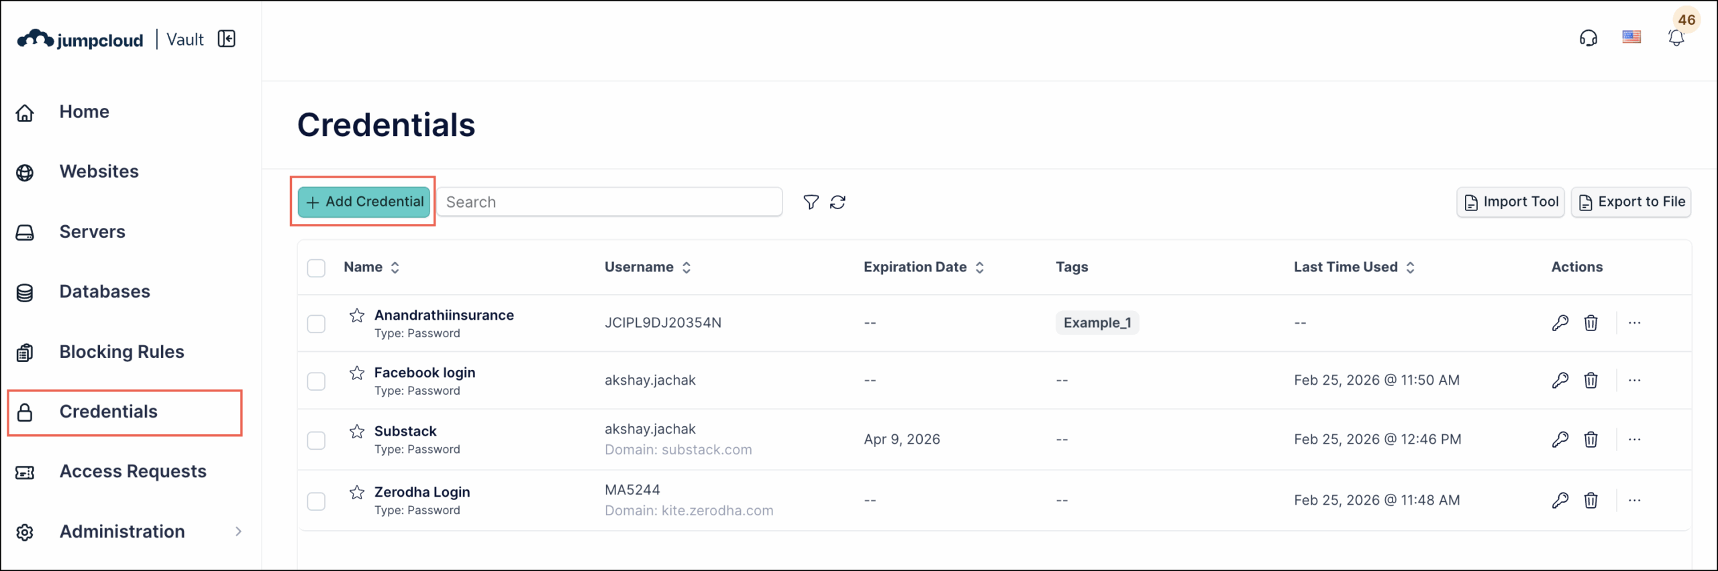Open Access Requests in sidebar
Image resolution: width=1718 pixels, height=571 pixels.
(133, 472)
